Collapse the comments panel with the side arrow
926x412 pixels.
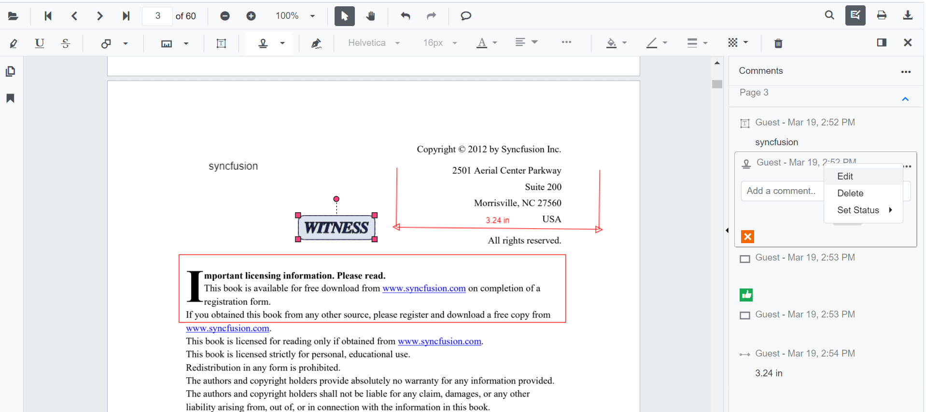pos(727,231)
